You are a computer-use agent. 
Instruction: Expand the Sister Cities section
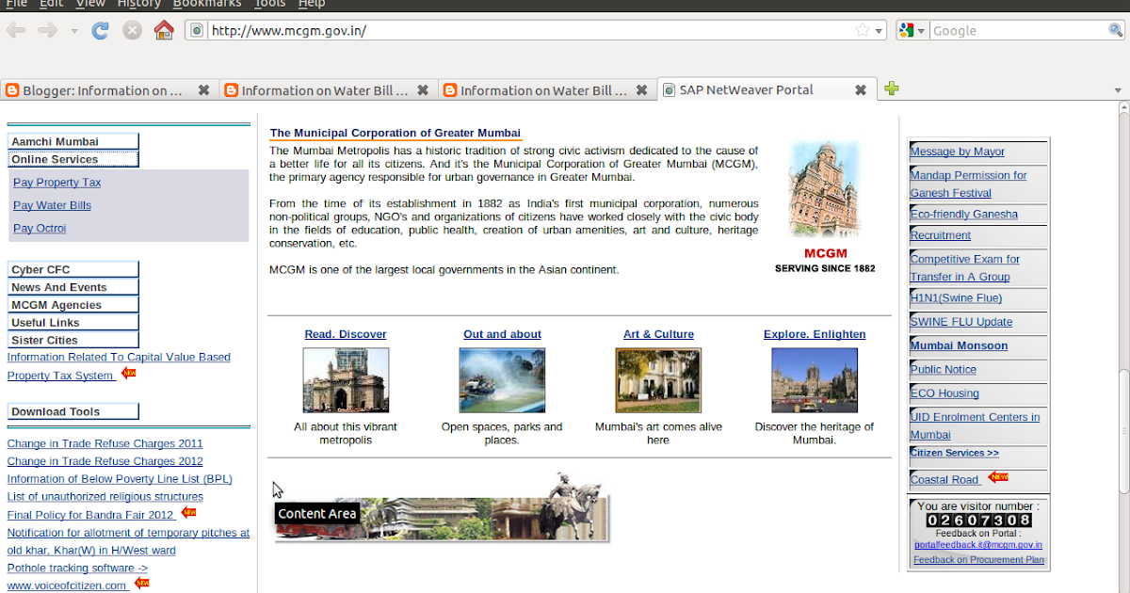[x=73, y=340]
